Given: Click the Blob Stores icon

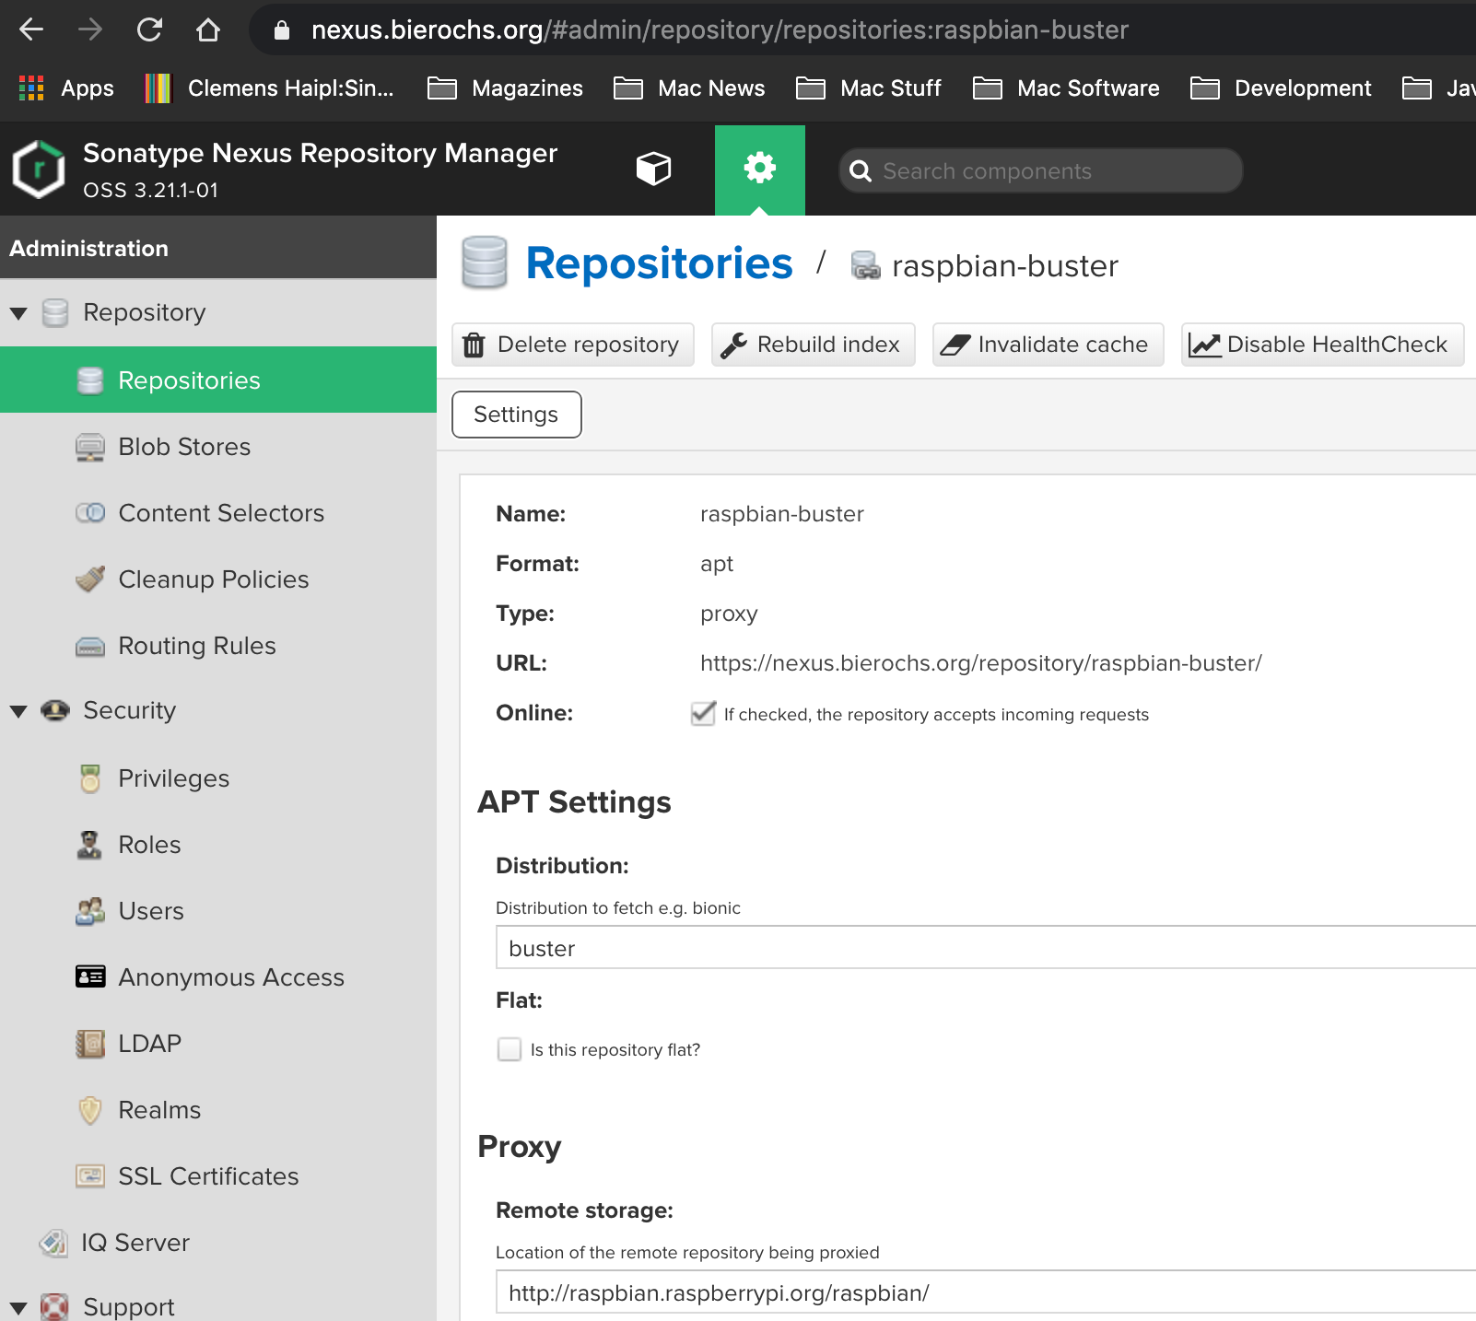Looking at the screenshot, I should coord(90,447).
